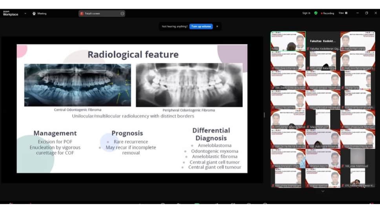This screenshot has width=380, height=213.
Task: Open options for Faisal's screen share
Action: [x=122, y=13]
